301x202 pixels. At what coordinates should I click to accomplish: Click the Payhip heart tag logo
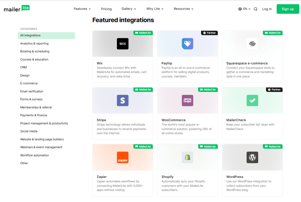pyautogui.click(x=188, y=44)
